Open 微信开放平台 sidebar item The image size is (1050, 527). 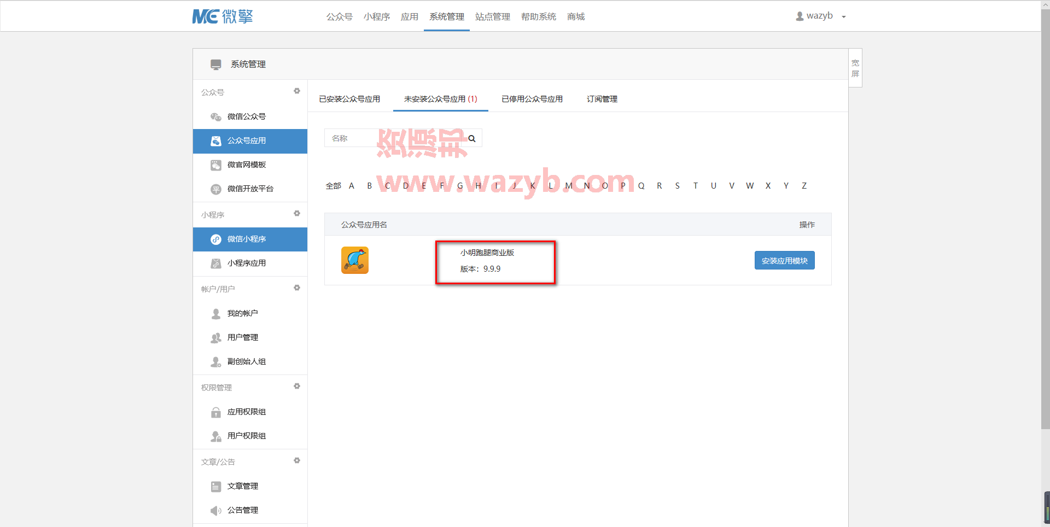(250, 189)
